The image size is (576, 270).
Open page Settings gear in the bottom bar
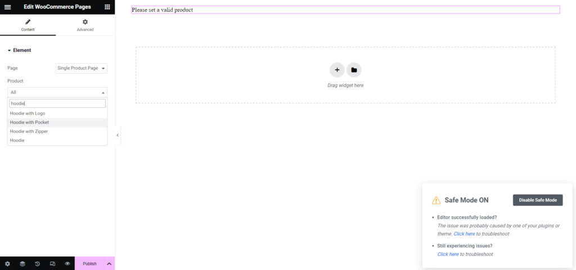(x=7, y=264)
